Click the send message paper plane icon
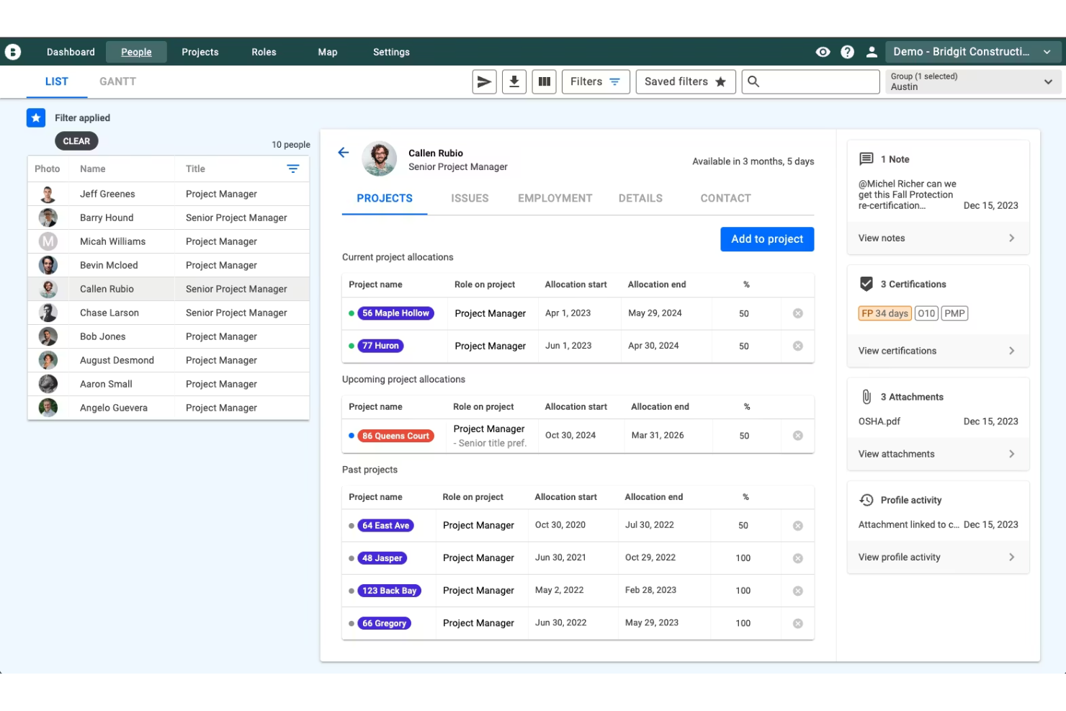 pyautogui.click(x=484, y=81)
